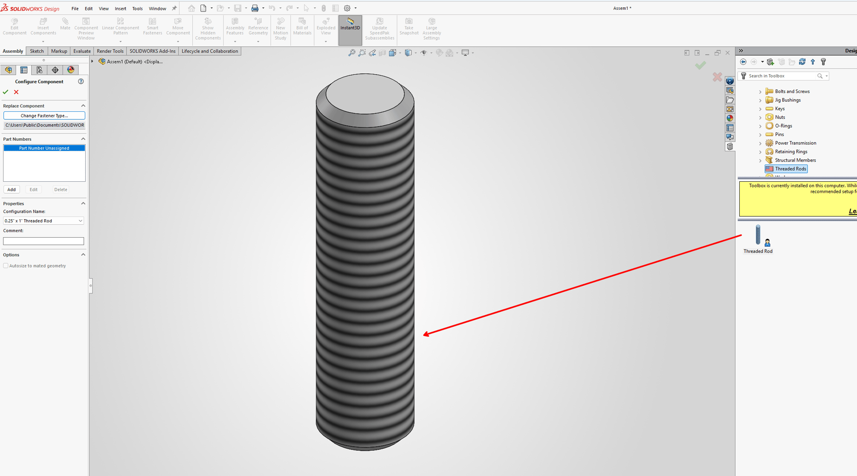Collapse the Options section
Image resolution: width=857 pixels, height=476 pixels.
tap(83, 255)
